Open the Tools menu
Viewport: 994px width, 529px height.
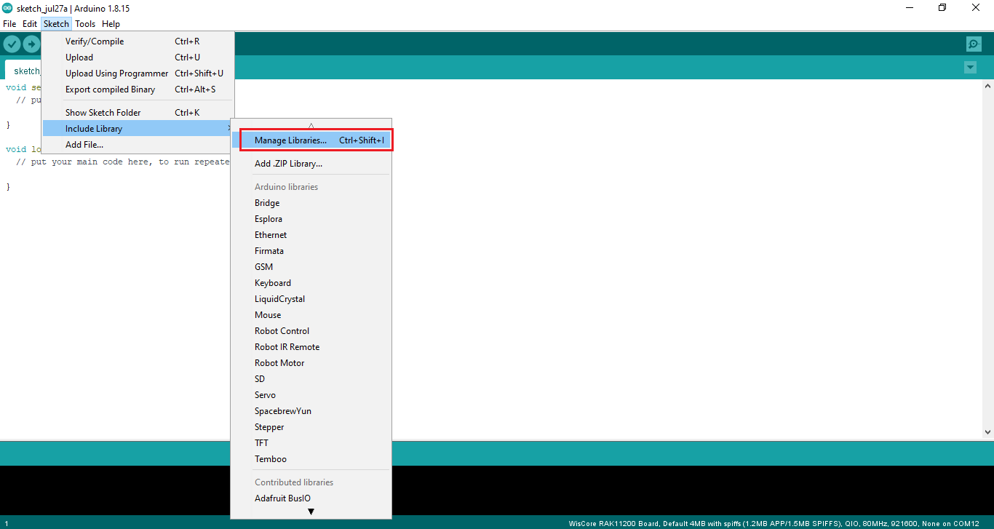point(85,24)
